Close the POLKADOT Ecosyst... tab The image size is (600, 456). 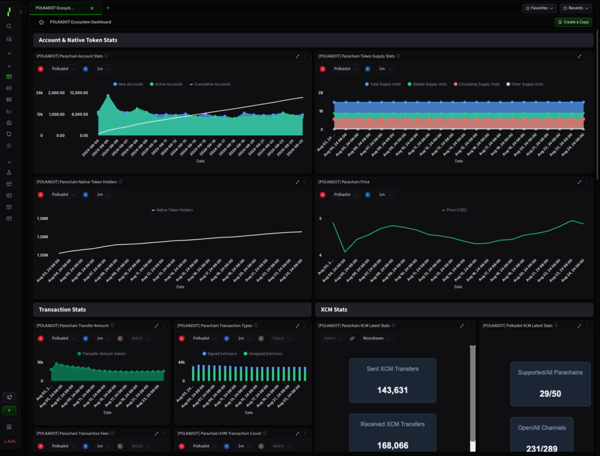point(92,8)
